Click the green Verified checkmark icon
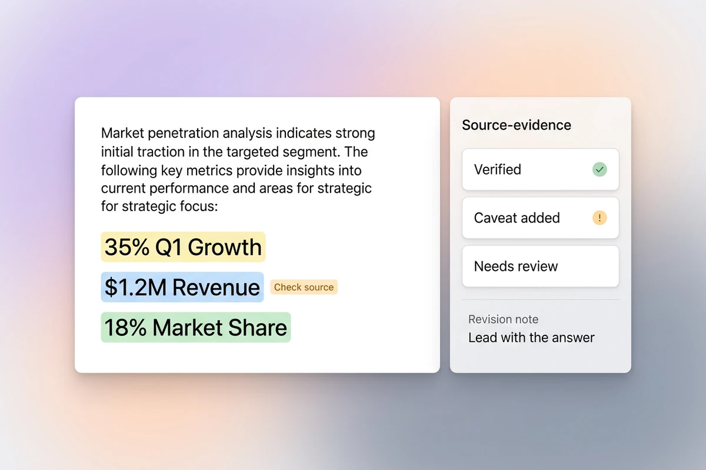 599,170
